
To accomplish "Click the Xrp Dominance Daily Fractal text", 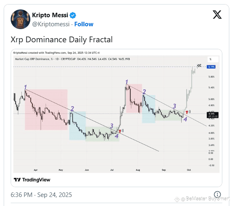I will tap(62, 40).
